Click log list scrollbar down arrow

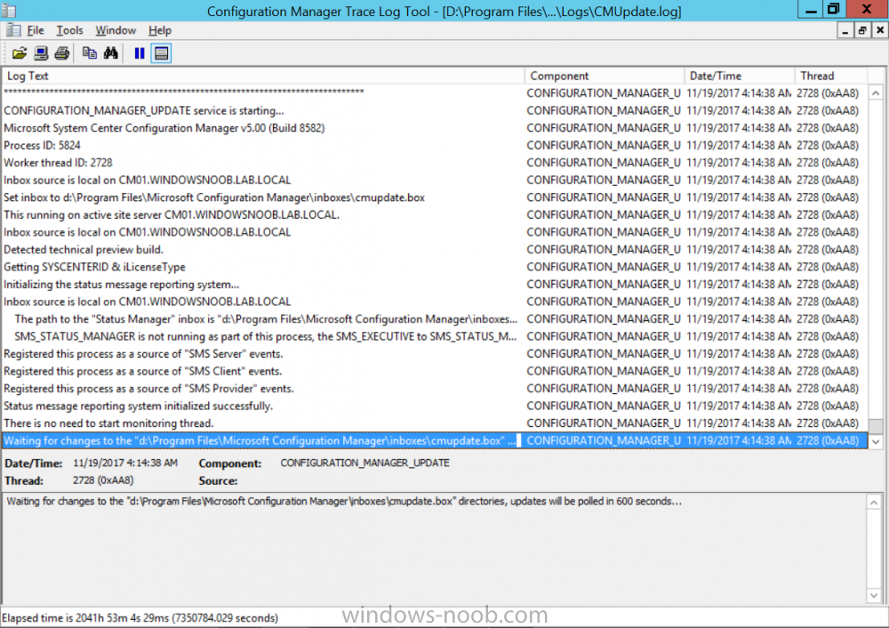pos(876,441)
